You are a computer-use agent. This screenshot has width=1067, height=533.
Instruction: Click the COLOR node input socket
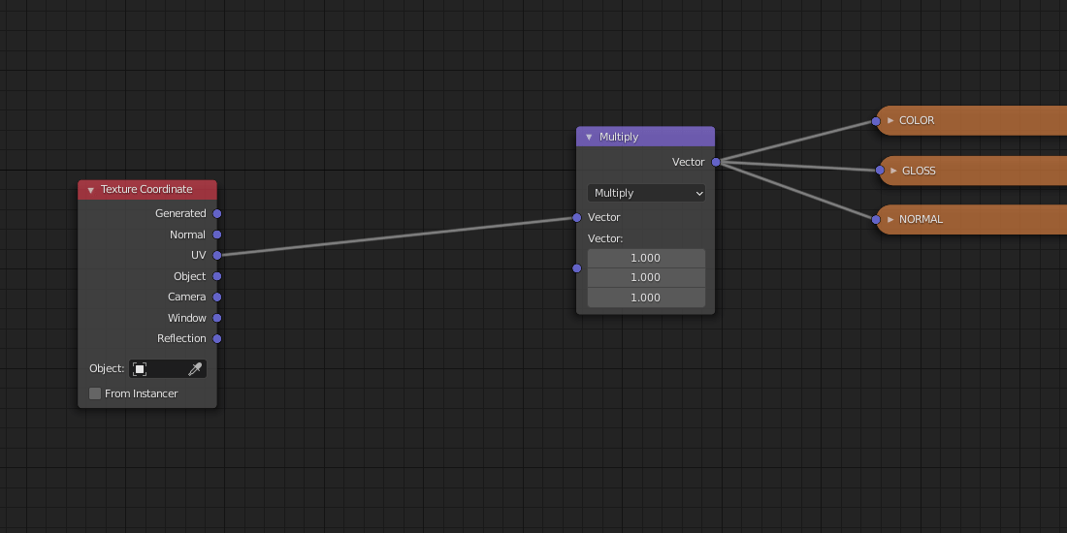(877, 122)
